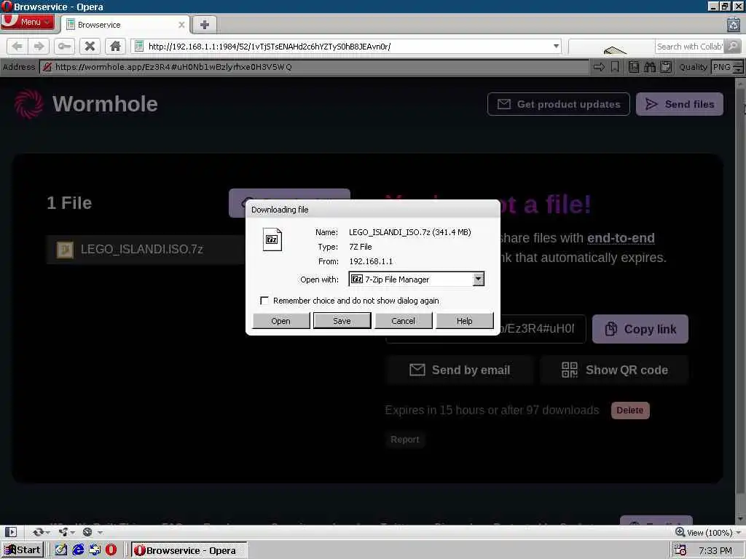This screenshot has height=559, width=746.
Task: Open closed tabs trash icon
Action: pyautogui.click(x=733, y=24)
